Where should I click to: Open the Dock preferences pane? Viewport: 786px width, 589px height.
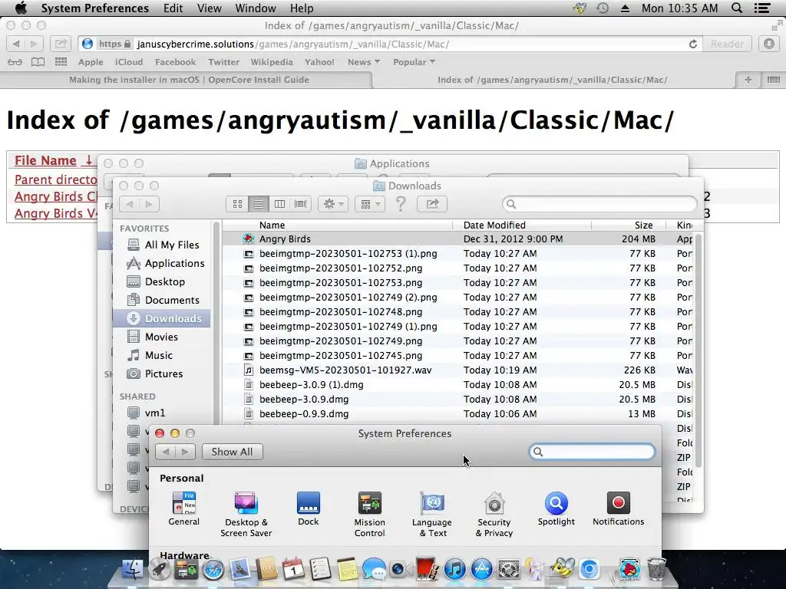[309, 508]
